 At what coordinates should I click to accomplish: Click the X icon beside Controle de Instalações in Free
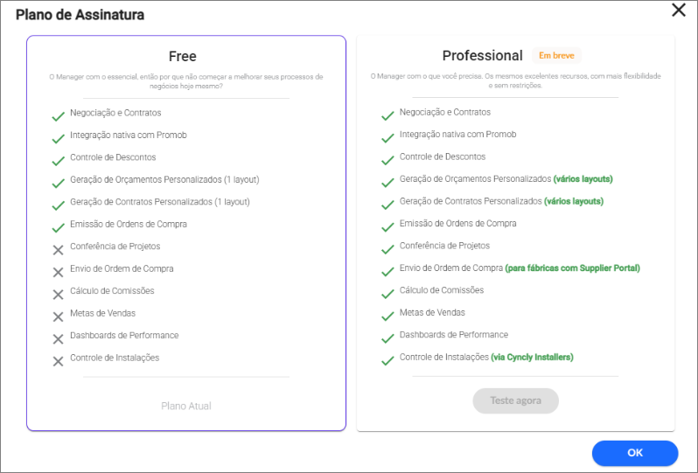58,361
